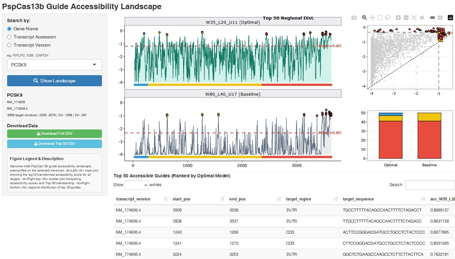Click the W35_L20_U11 (Optimal) panel header
Viewport: 455px width, 259px height.
coord(233,22)
